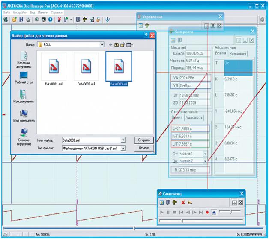
Task: Click the gray round icon at toolbar far right
Action: click(262, 20)
